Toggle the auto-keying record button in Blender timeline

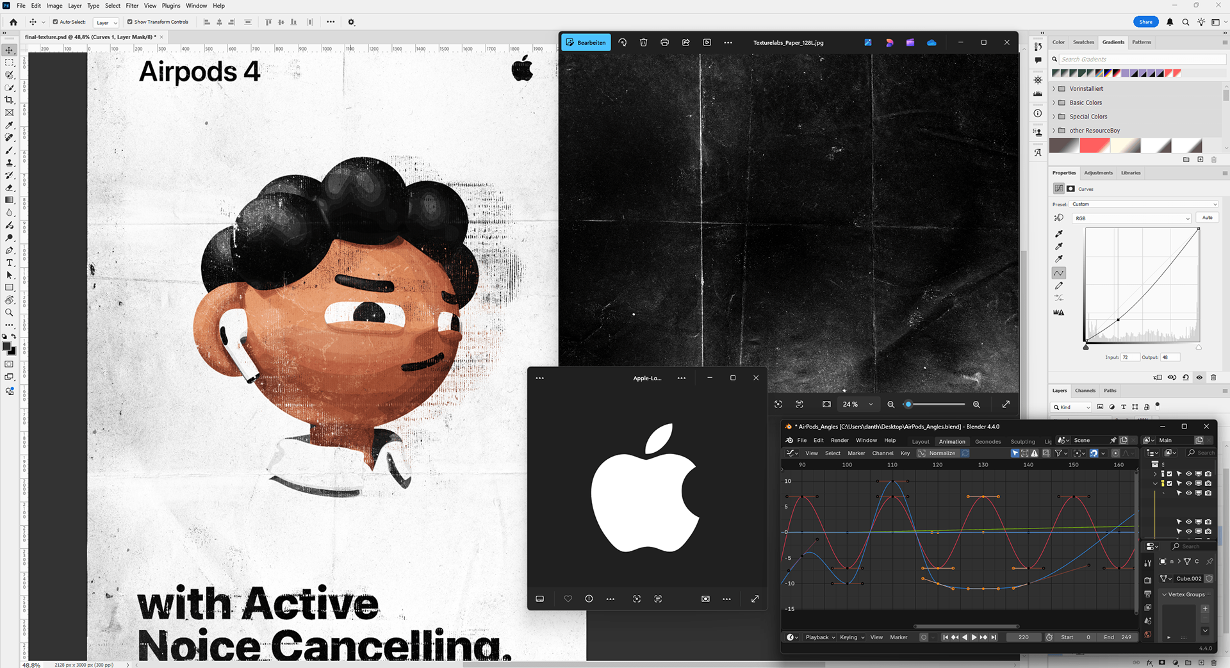[923, 637]
